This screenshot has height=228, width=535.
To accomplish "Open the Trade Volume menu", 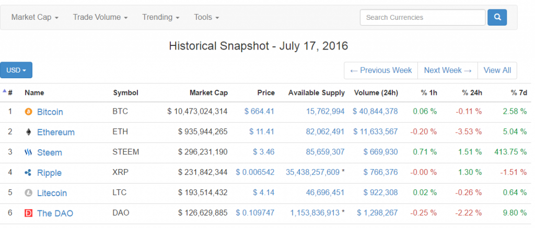I will pos(100,17).
